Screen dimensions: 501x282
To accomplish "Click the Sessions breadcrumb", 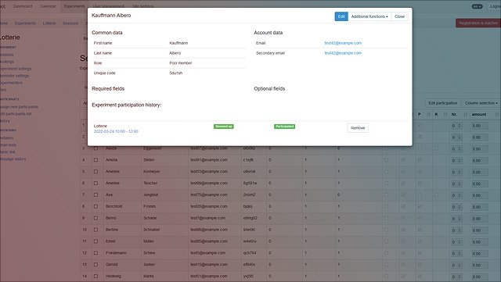I will [x=70, y=23].
